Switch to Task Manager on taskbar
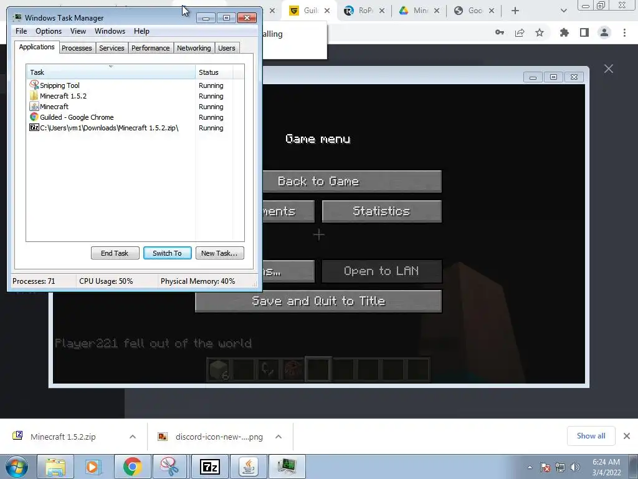This screenshot has height=479, width=638. click(287, 467)
